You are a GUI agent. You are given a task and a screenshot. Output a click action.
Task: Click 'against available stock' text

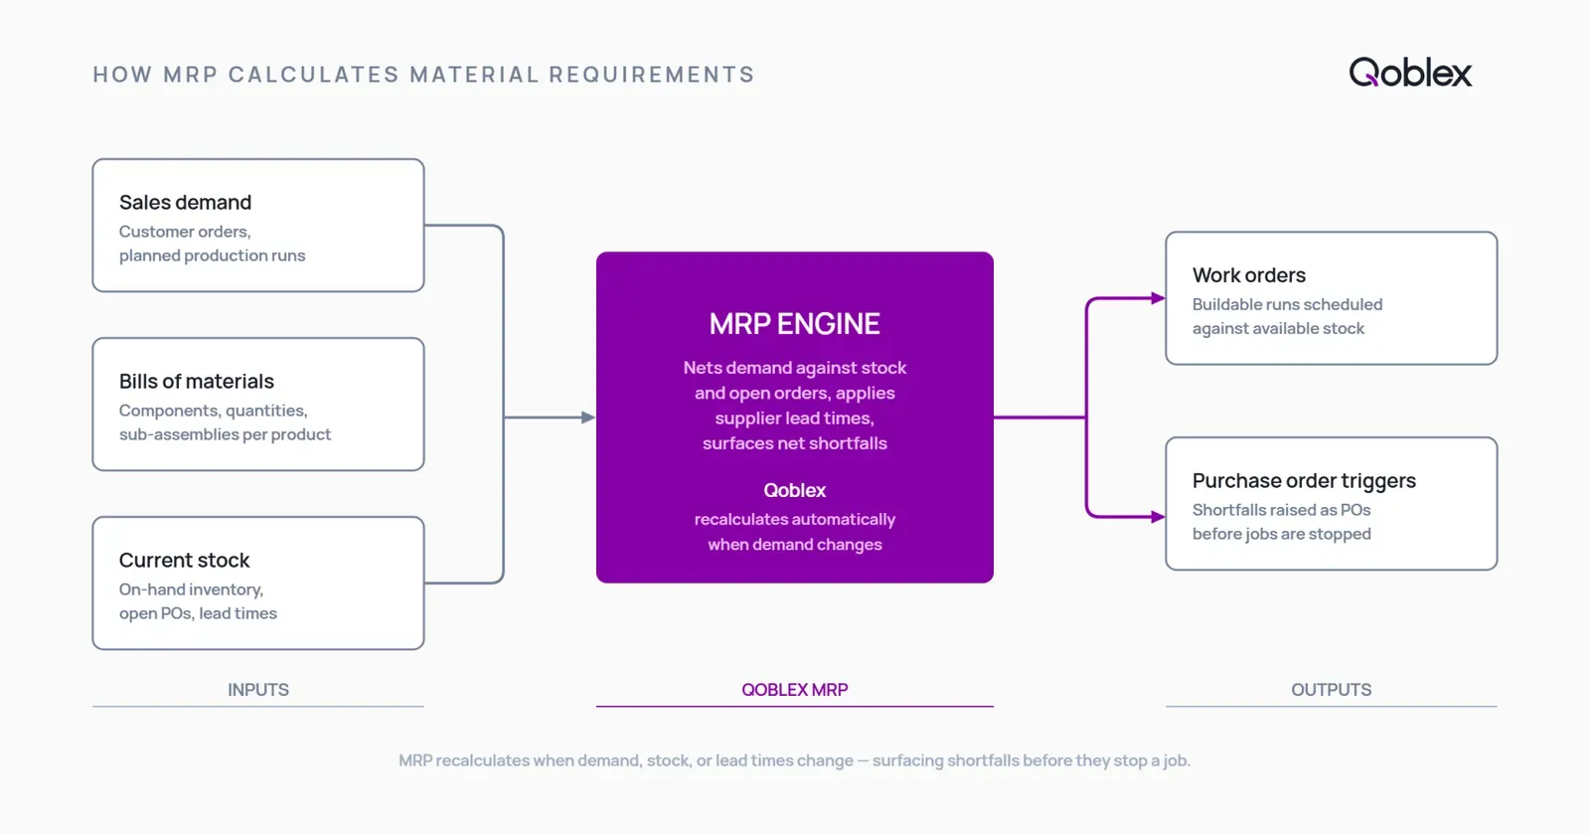point(1278,328)
